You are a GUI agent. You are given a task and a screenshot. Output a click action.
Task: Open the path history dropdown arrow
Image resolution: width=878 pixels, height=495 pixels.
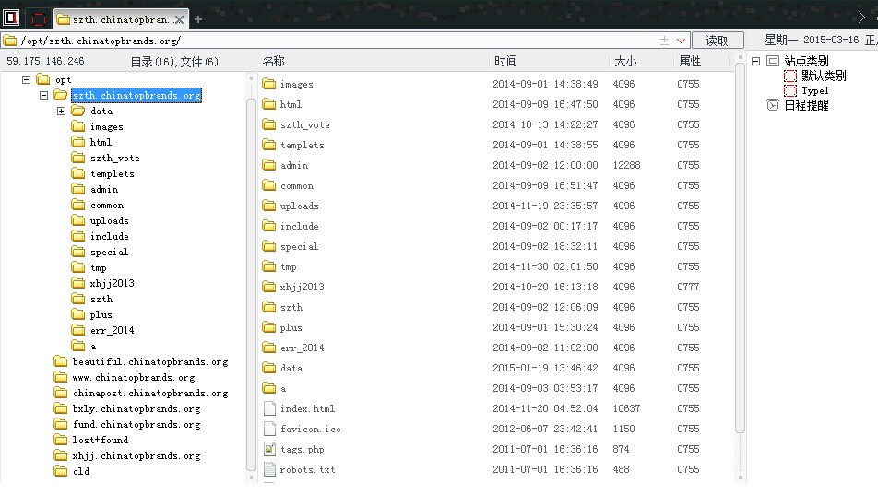coord(681,41)
